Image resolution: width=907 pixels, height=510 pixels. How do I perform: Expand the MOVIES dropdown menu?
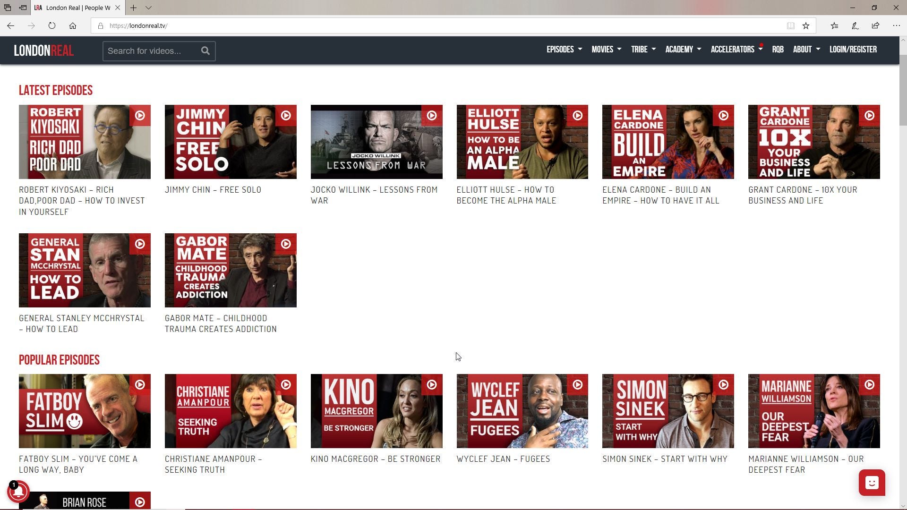pos(606,49)
